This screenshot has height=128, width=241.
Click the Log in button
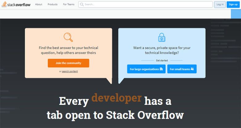(220, 4)
